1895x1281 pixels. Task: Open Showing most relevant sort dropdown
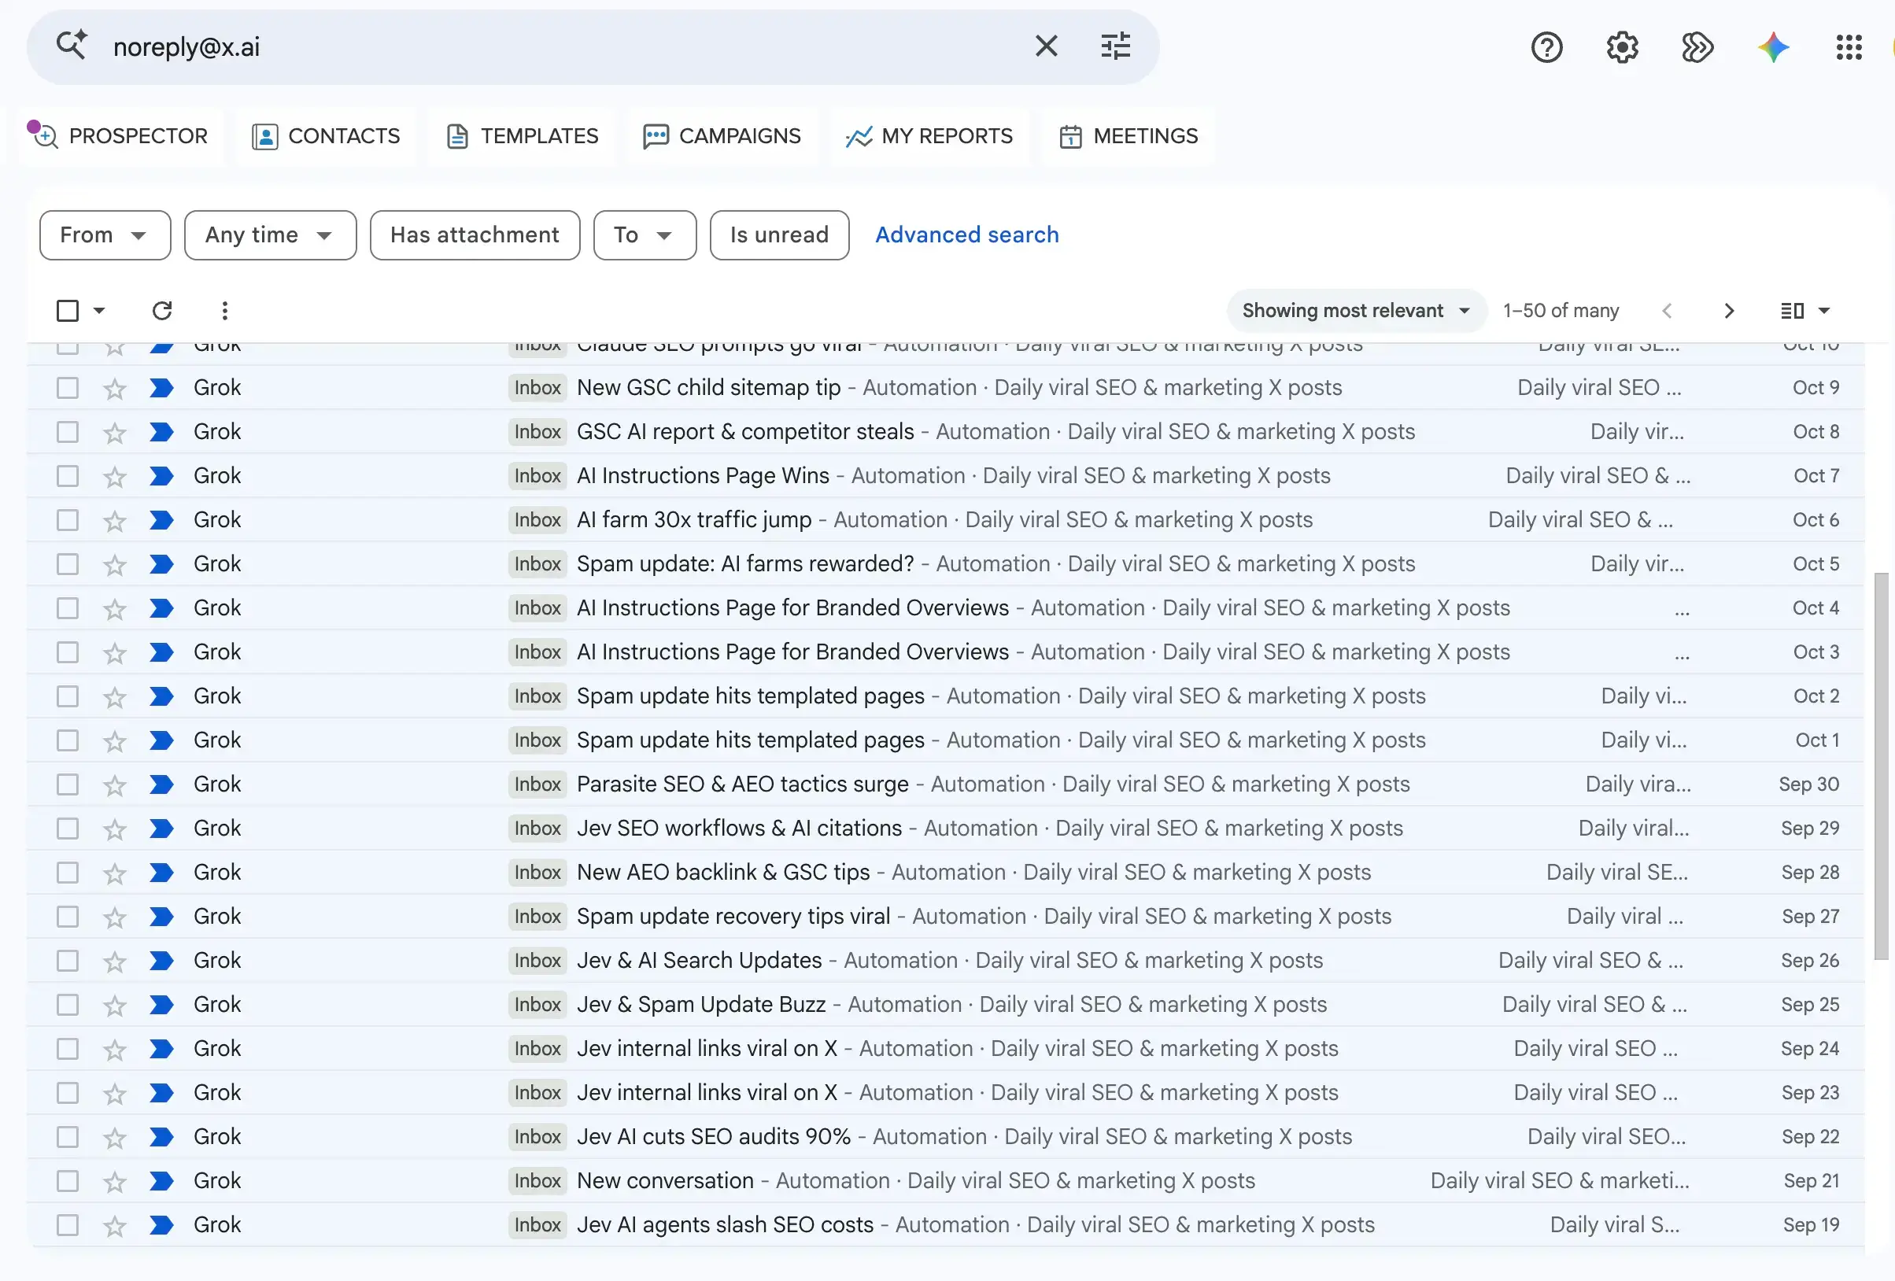point(1356,311)
